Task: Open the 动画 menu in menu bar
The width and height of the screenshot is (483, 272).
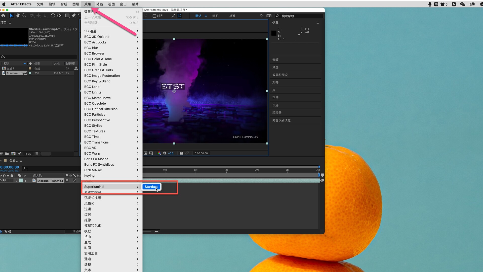Action: pos(99,4)
